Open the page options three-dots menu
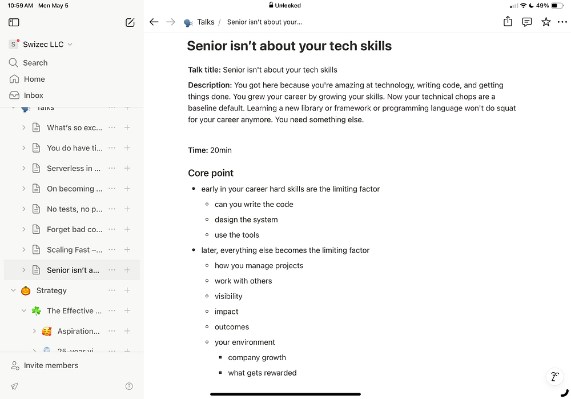Viewport: 571px width, 399px height. click(562, 22)
